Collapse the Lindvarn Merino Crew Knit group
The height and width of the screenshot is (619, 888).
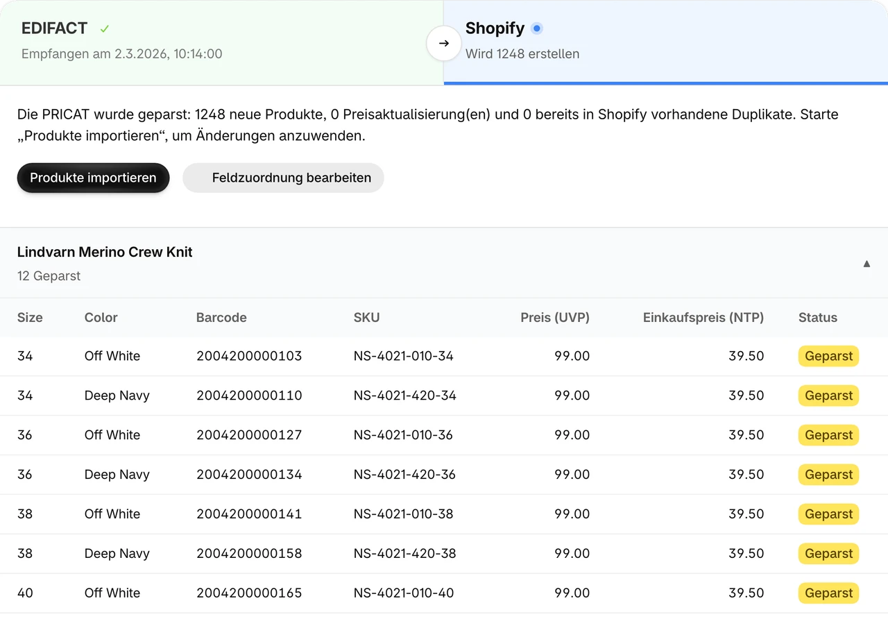pyautogui.click(x=866, y=264)
